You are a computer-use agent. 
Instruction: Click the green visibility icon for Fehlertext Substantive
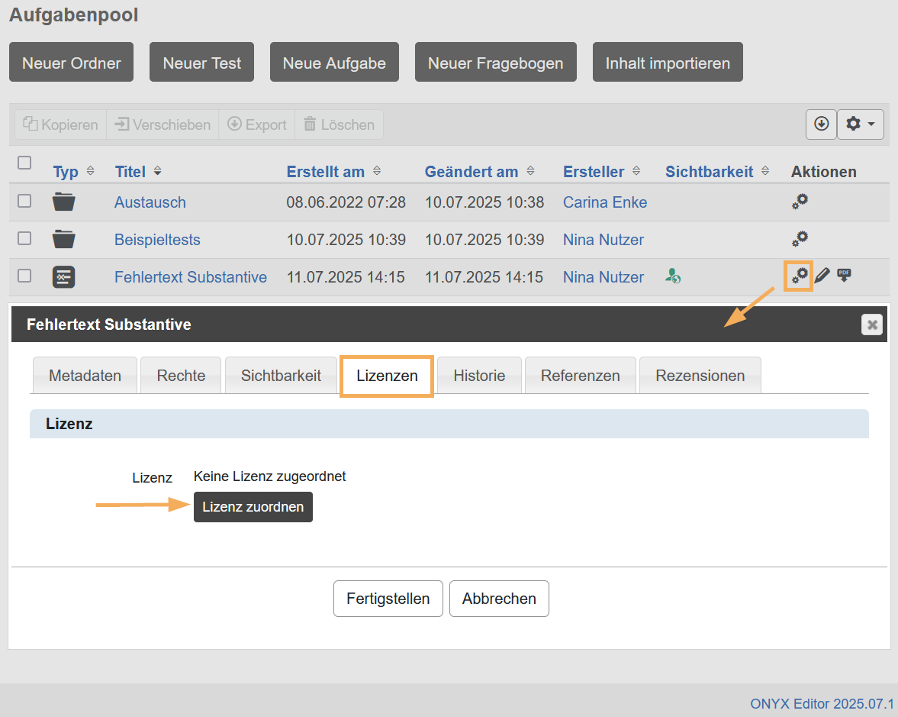672,276
